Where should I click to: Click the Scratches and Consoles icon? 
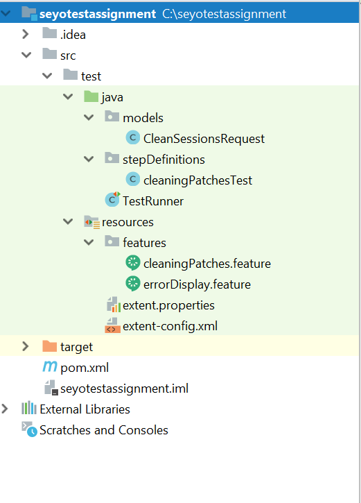(30, 429)
